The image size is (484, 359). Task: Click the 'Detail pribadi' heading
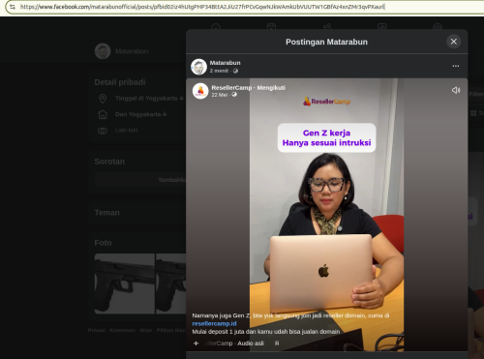pyautogui.click(x=120, y=82)
